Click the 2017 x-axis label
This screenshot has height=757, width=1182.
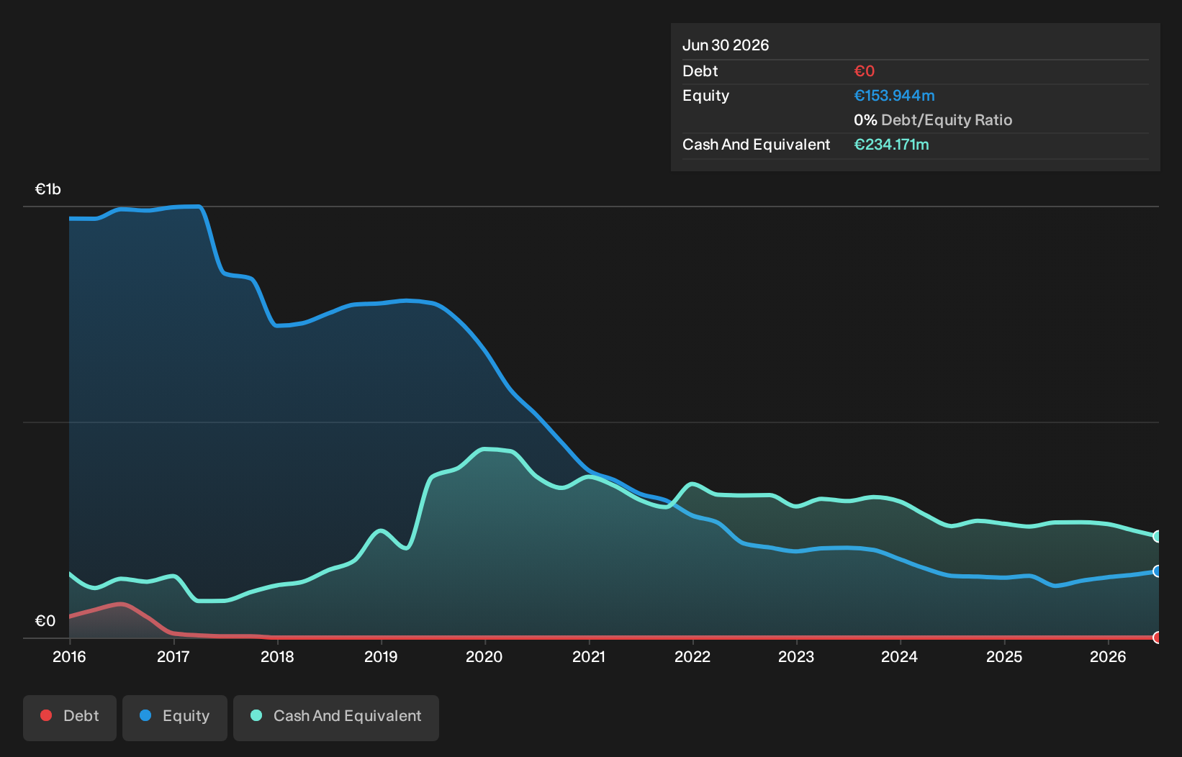173,656
